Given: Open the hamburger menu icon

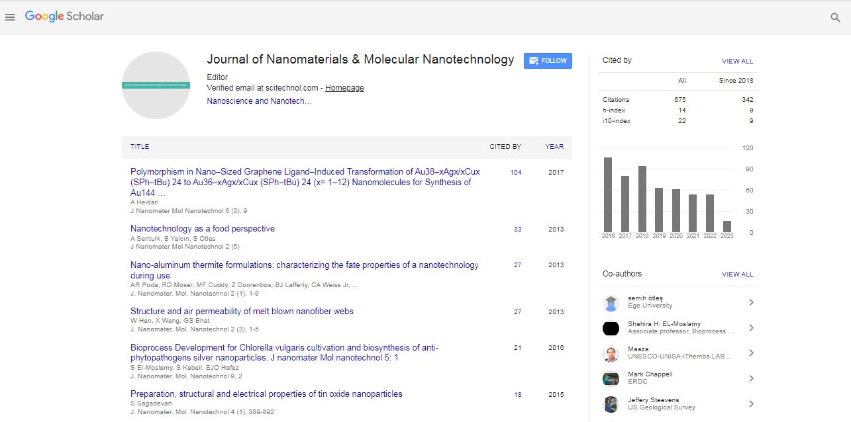Looking at the screenshot, I should coord(10,17).
